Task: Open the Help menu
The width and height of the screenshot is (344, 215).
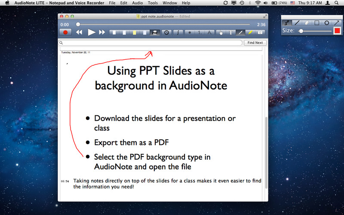Action: tap(186, 3)
